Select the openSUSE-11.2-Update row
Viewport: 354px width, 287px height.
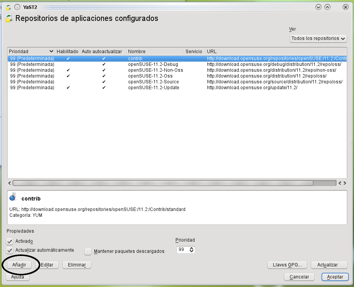click(x=177, y=88)
